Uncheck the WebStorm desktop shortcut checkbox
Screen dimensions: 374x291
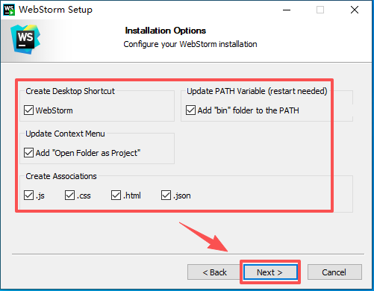point(28,110)
